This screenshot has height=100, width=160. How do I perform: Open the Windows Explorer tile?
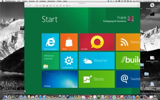click(50, 60)
